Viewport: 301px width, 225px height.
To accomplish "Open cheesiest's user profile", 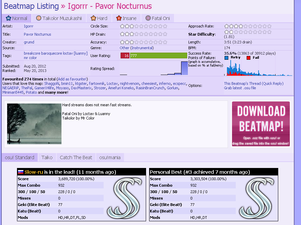I will coord(149,83).
